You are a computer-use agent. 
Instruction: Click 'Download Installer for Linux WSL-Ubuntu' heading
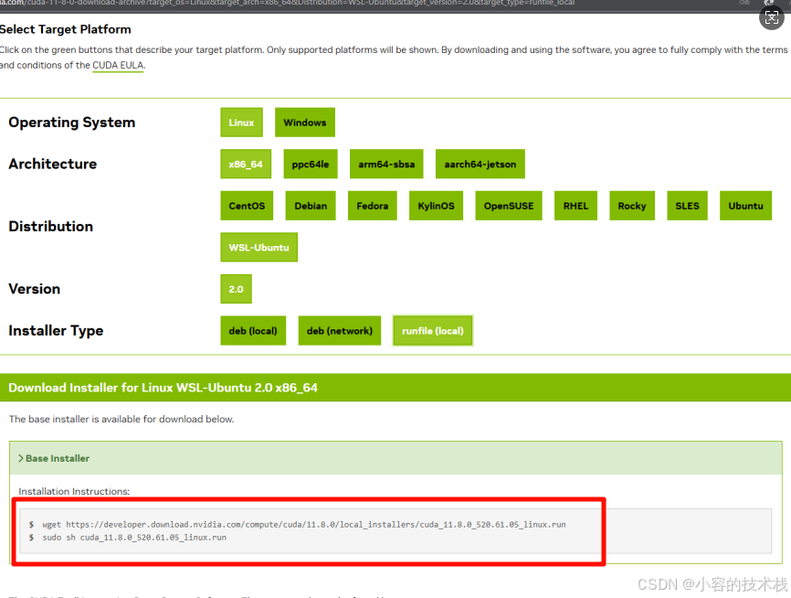click(x=163, y=388)
